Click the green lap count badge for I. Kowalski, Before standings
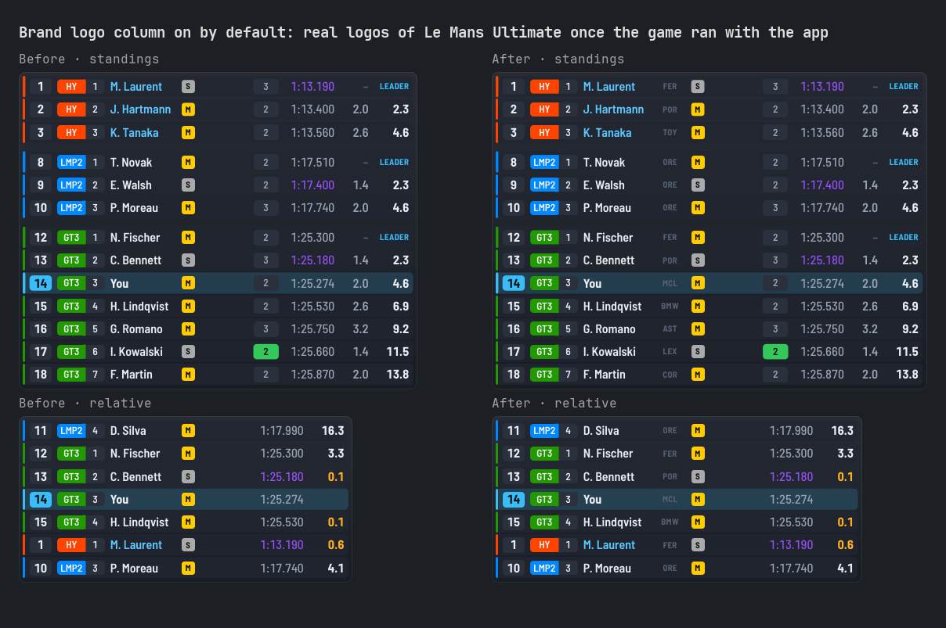 pos(265,352)
